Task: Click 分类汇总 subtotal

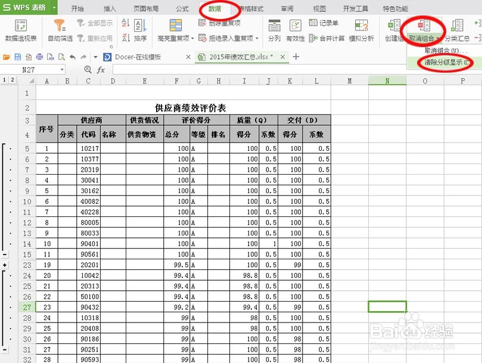Action: coord(457,30)
